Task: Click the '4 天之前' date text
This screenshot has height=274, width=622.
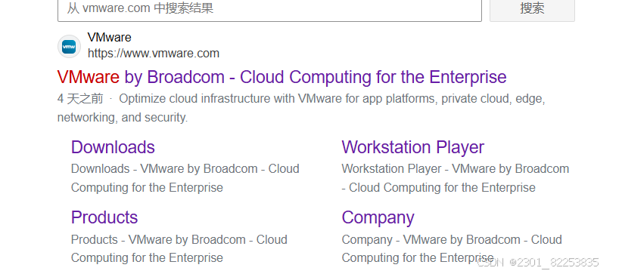Action: point(80,99)
